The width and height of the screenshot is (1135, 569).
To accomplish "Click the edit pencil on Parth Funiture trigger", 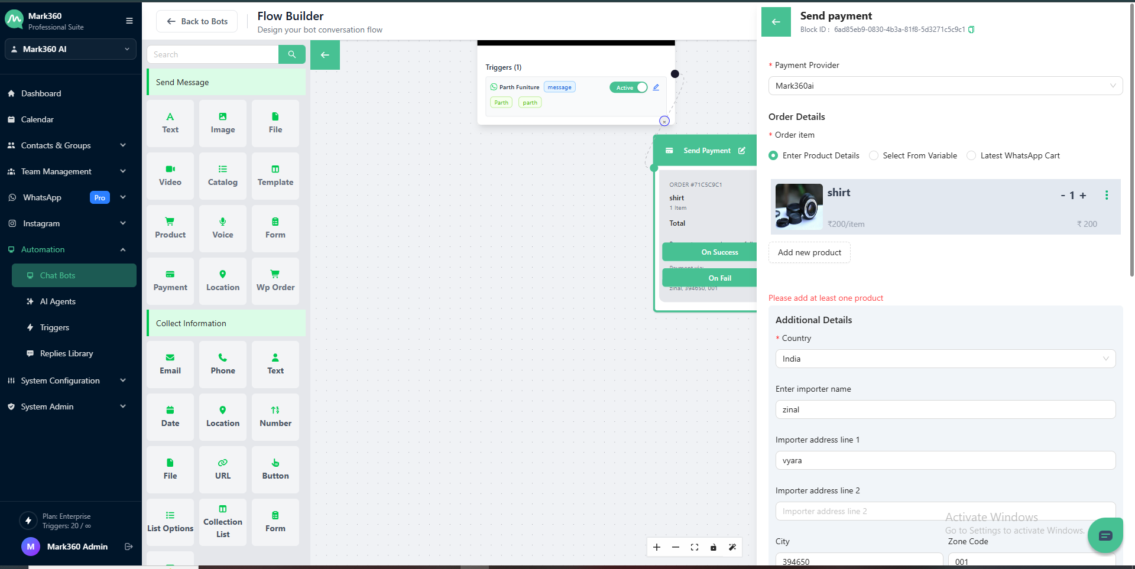I will (656, 87).
